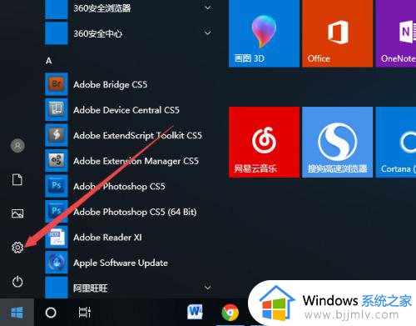Click the 360安全中心 folder tile icon
The height and width of the screenshot is (326, 416).
57,33
